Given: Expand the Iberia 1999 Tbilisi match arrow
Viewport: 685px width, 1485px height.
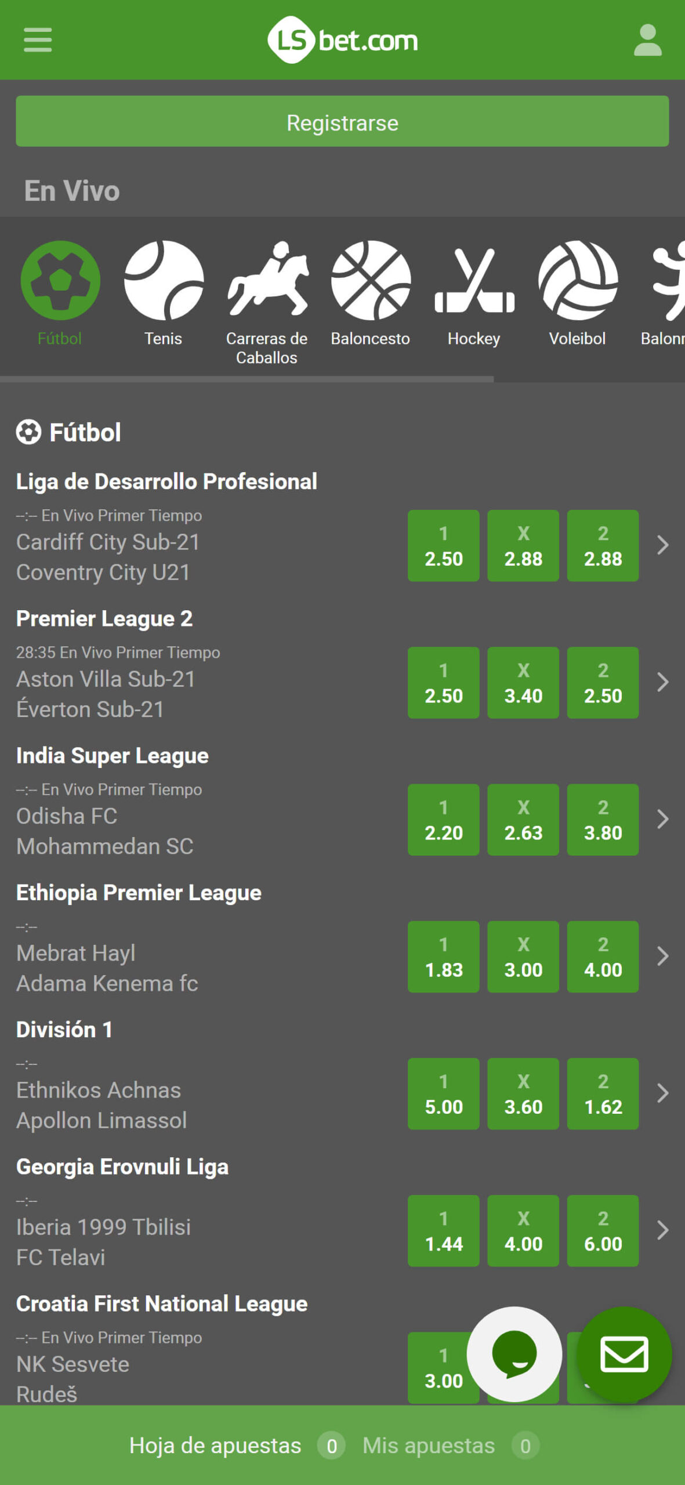Looking at the screenshot, I should click(662, 1230).
